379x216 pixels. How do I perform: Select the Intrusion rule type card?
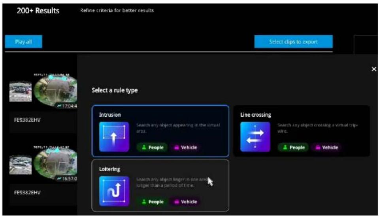pyautogui.click(x=160, y=131)
